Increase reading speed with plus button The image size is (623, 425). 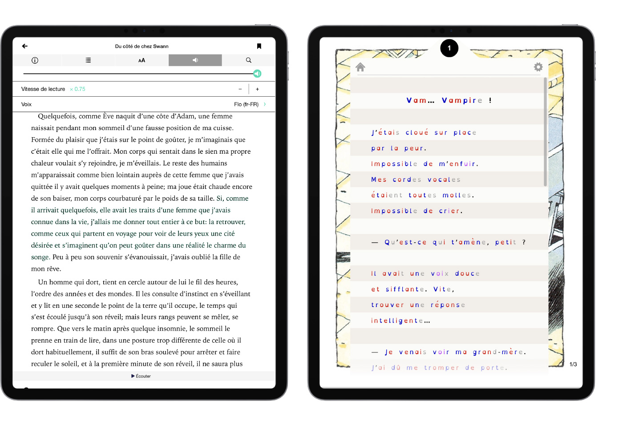[257, 89]
